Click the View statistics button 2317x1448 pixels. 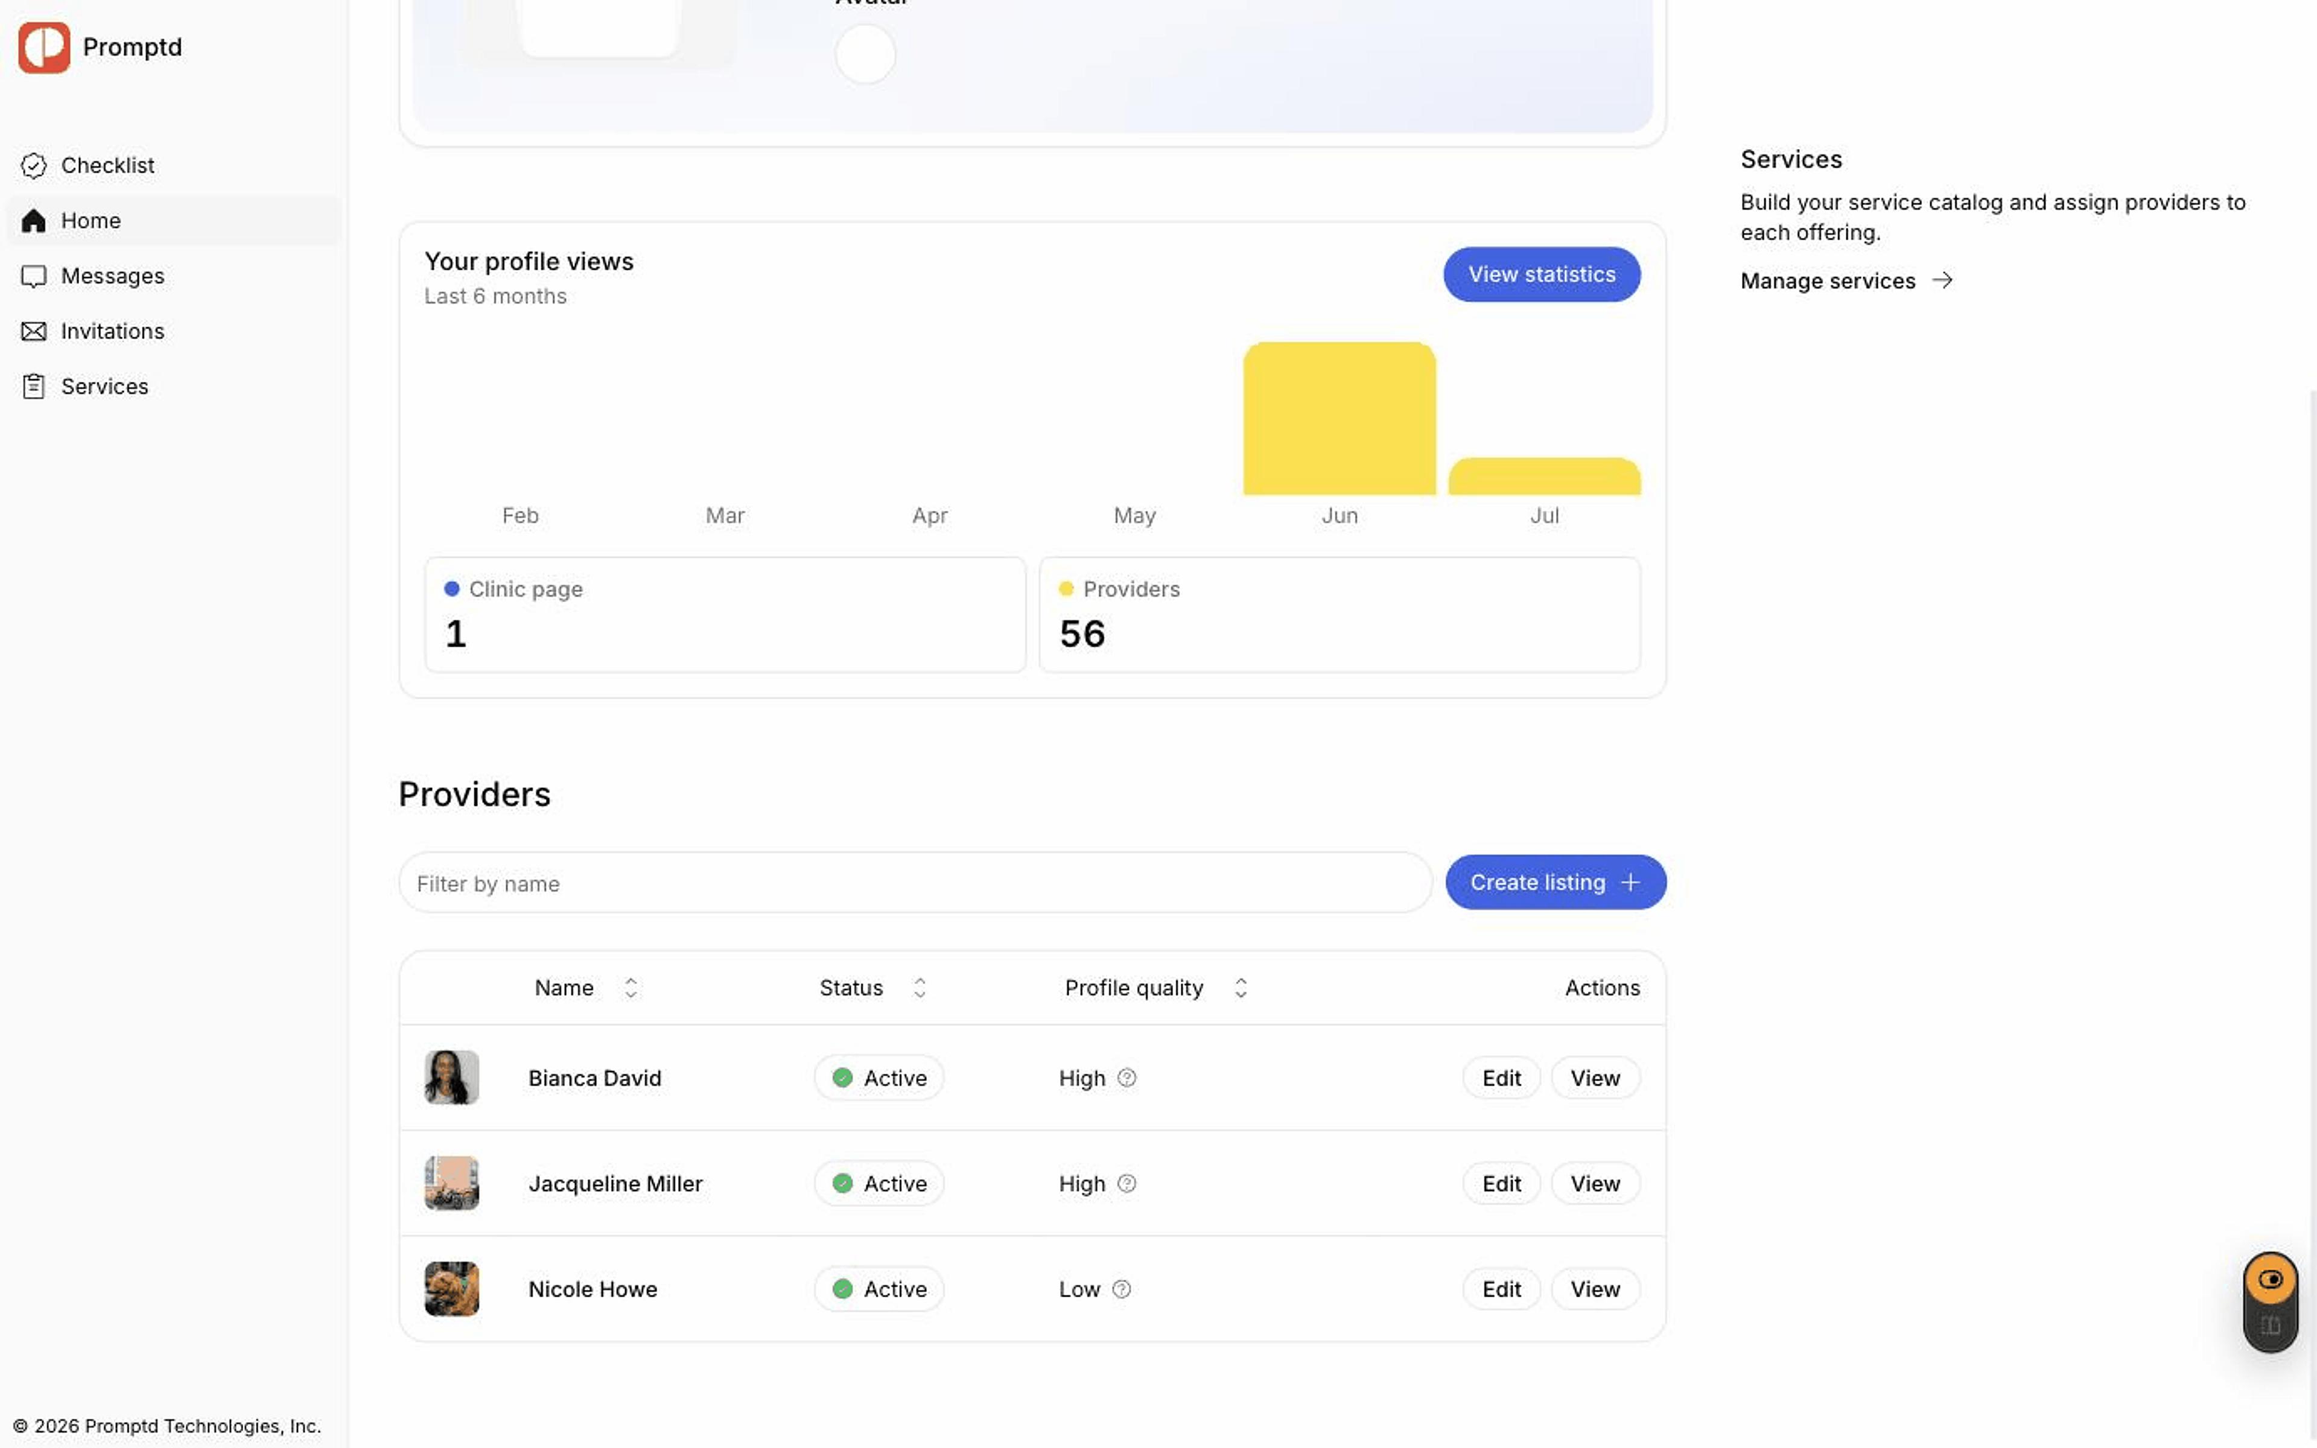pyautogui.click(x=1542, y=274)
